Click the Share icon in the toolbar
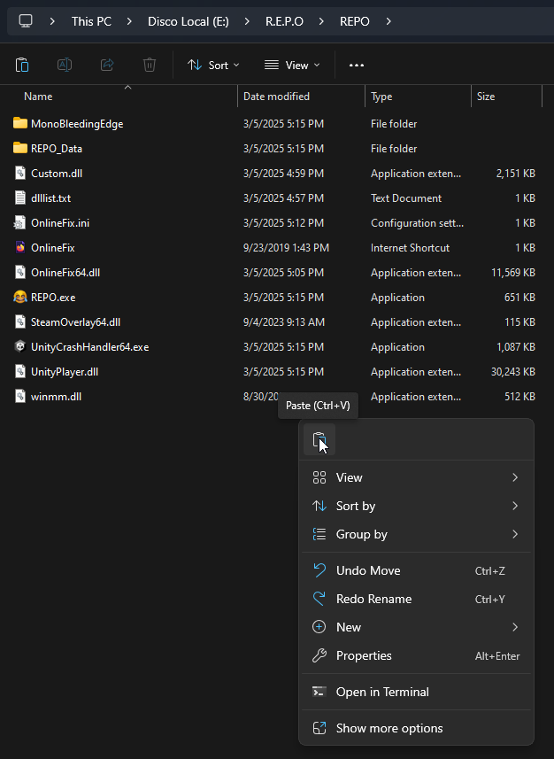Screen dimensions: 554x759 (x=106, y=64)
